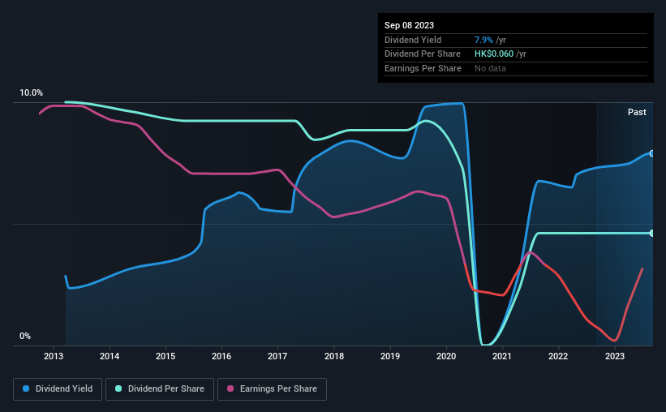Image resolution: width=666 pixels, height=412 pixels.
Task: Click the blue endpoint marker of Dividend Yield line
Action: [x=652, y=153]
